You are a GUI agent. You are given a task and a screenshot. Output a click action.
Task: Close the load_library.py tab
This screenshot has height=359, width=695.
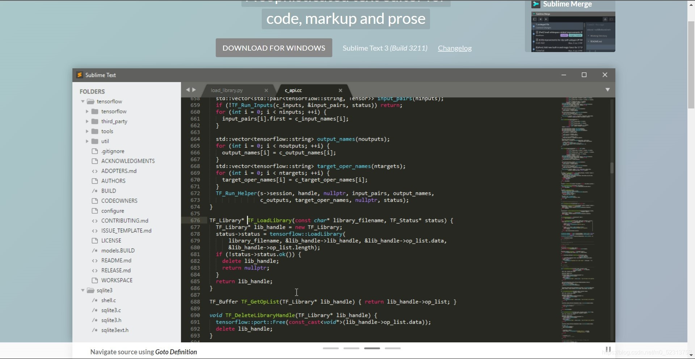(266, 90)
